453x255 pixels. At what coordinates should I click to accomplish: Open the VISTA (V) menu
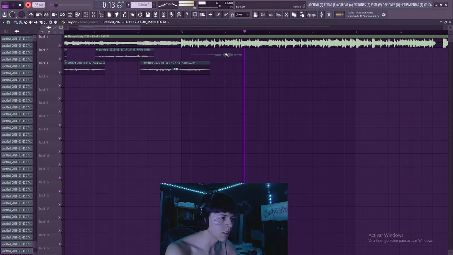tap(376, 5)
